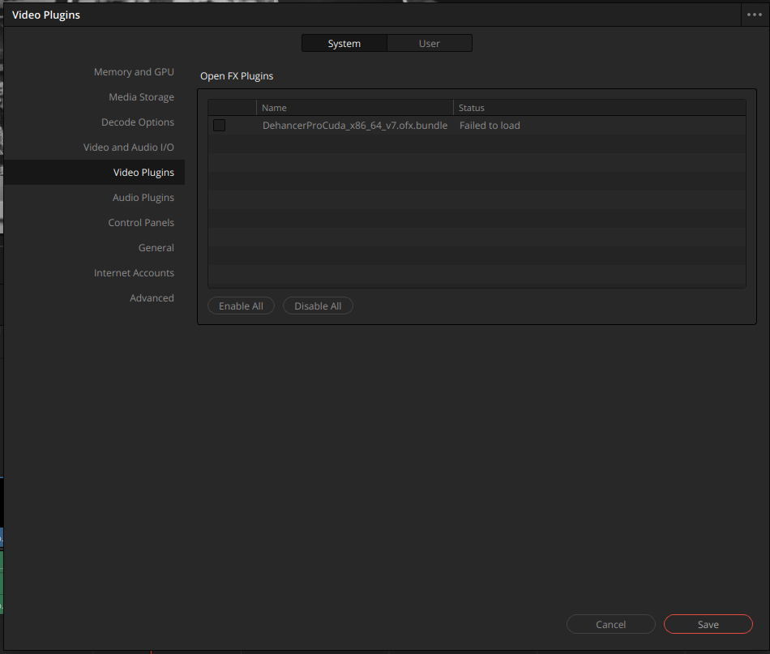Open Video and Audio I/O settings
The width and height of the screenshot is (770, 654).
128,147
